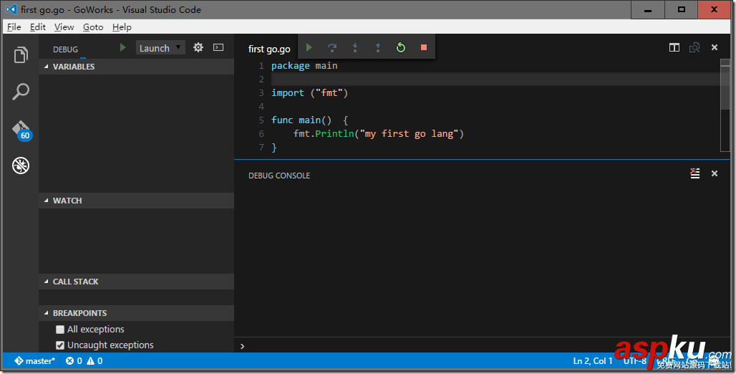Toggle All exceptions checkbox
736x374 pixels.
tap(60, 330)
